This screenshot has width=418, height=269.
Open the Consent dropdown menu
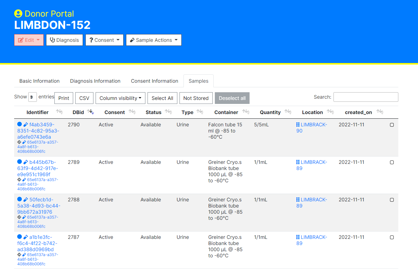(x=104, y=40)
